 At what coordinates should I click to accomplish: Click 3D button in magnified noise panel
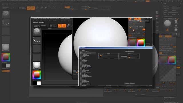click(x=130, y=19)
